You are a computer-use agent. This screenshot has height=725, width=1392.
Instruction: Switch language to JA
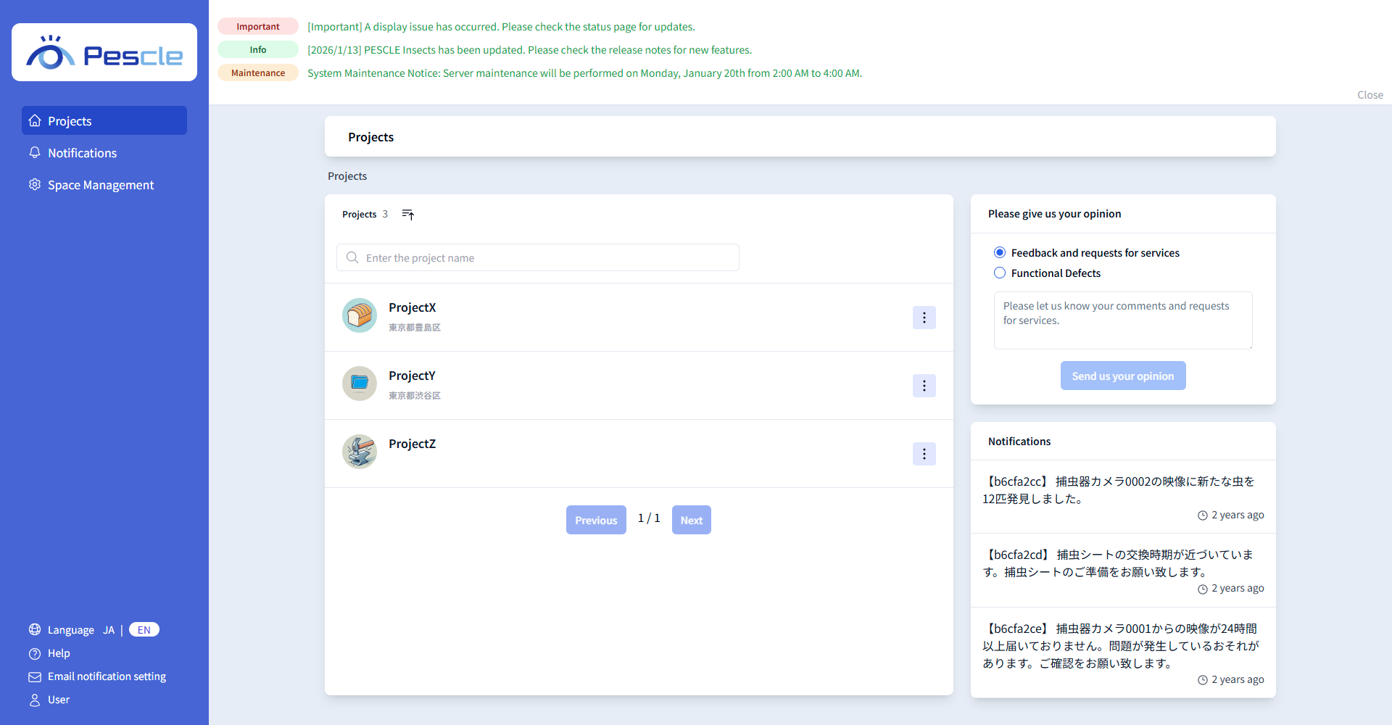pyautogui.click(x=109, y=631)
